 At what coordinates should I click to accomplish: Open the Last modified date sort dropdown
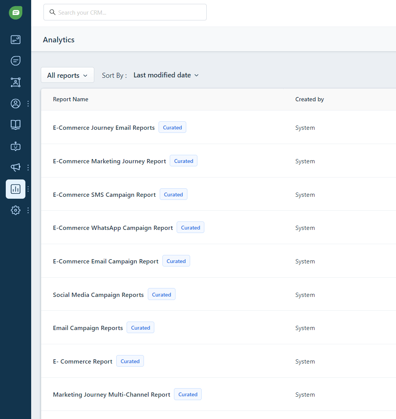[166, 75]
